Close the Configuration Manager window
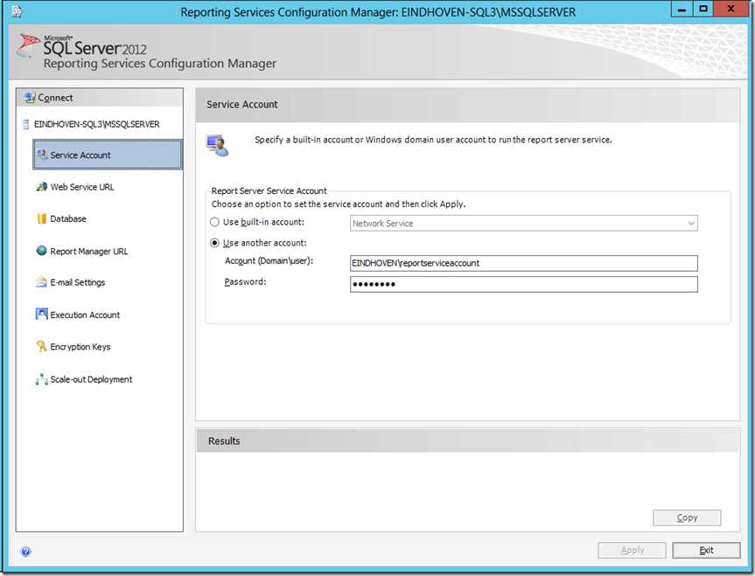Image resolution: width=755 pixels, height=576 pixels. pyautogui.click(x=731, y=9)
